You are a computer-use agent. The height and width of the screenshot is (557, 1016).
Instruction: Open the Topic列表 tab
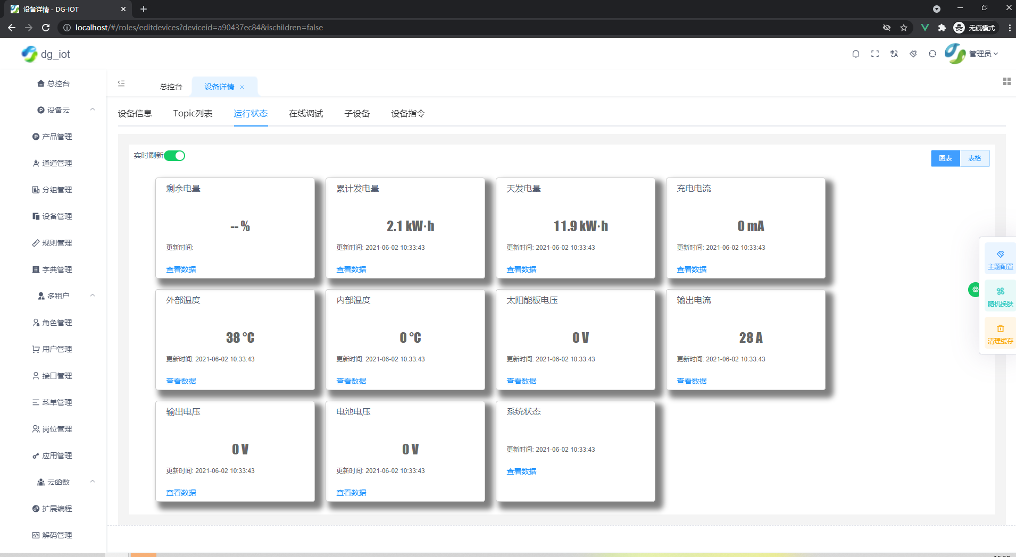click(x=193, y=113)
